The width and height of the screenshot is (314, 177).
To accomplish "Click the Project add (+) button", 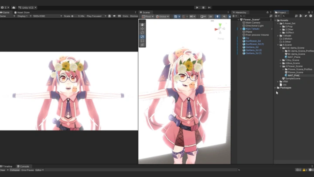I will [x=277, y=16].
